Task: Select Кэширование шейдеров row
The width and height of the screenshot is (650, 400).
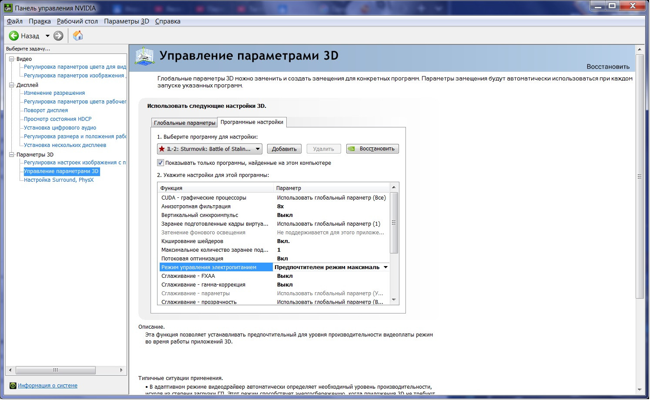Action: pyautogui.click(x=274, y=241)
